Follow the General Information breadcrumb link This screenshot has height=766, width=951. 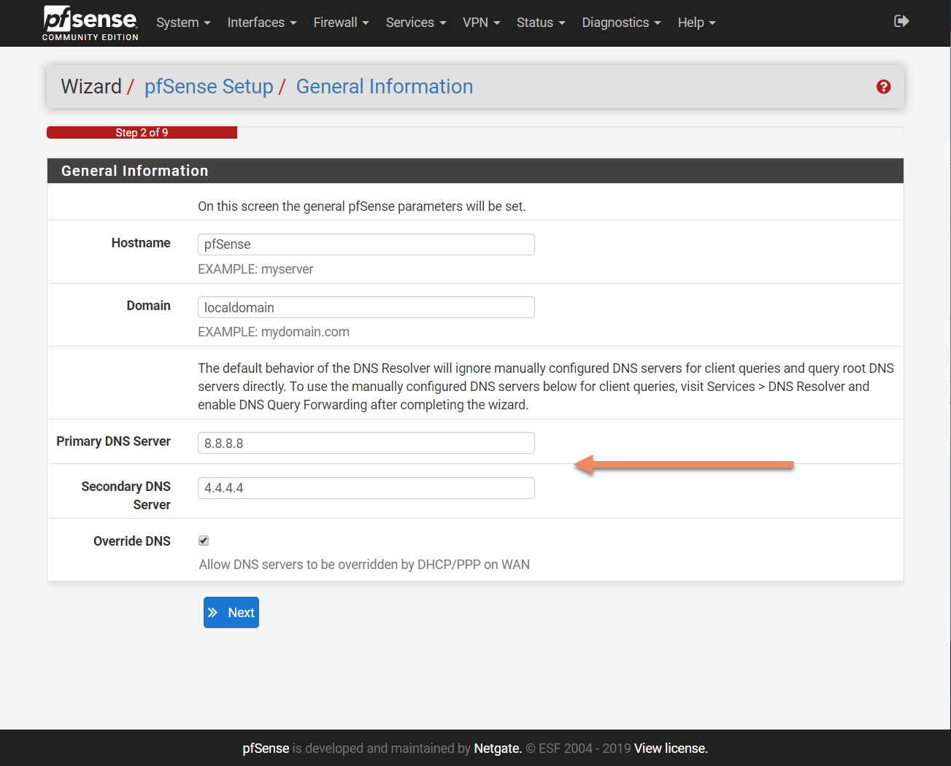[x=385, y=86]
